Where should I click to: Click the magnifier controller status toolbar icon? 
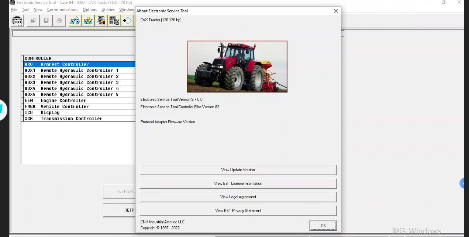pos(75,21)
